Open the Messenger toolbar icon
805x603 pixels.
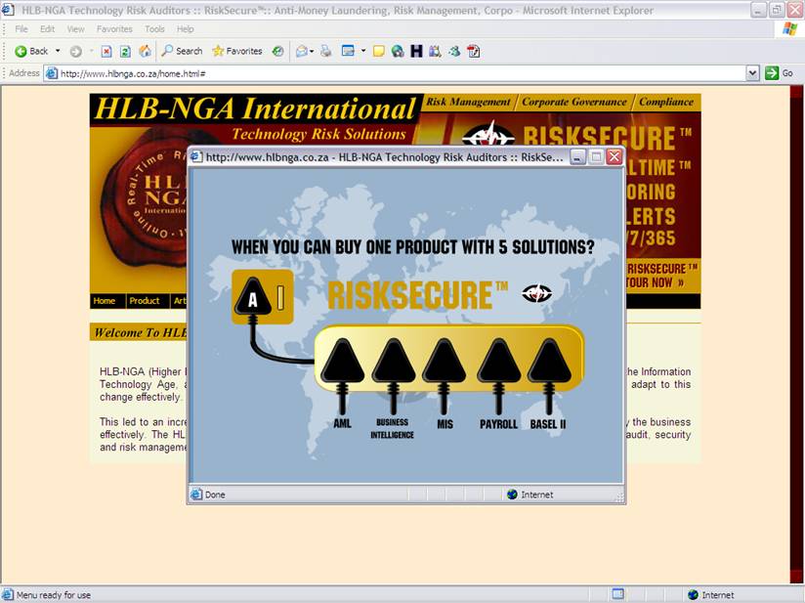click(x=454, y=51)
